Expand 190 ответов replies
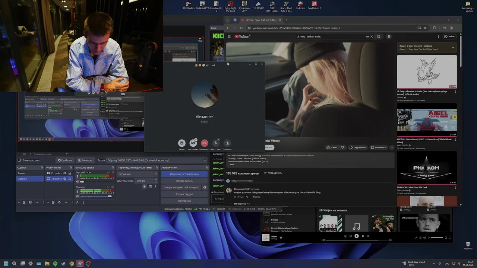The height and width of the screenshot is (268, 477). tap(241, 204)
